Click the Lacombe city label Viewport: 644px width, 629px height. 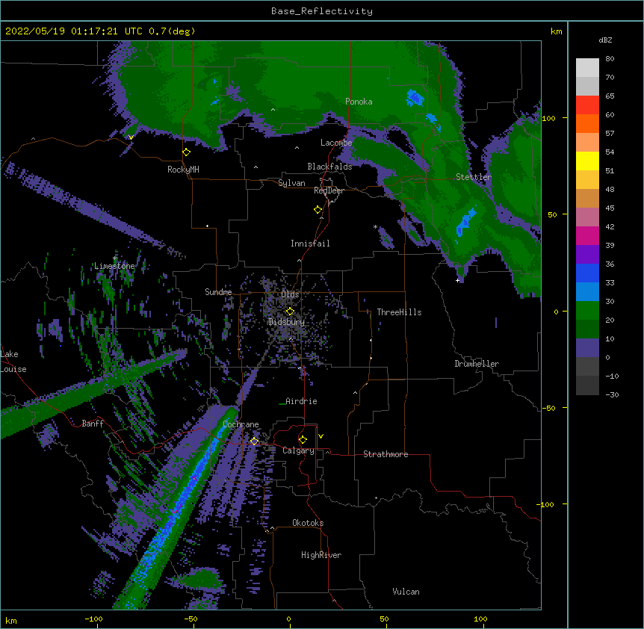coord(336,143)
